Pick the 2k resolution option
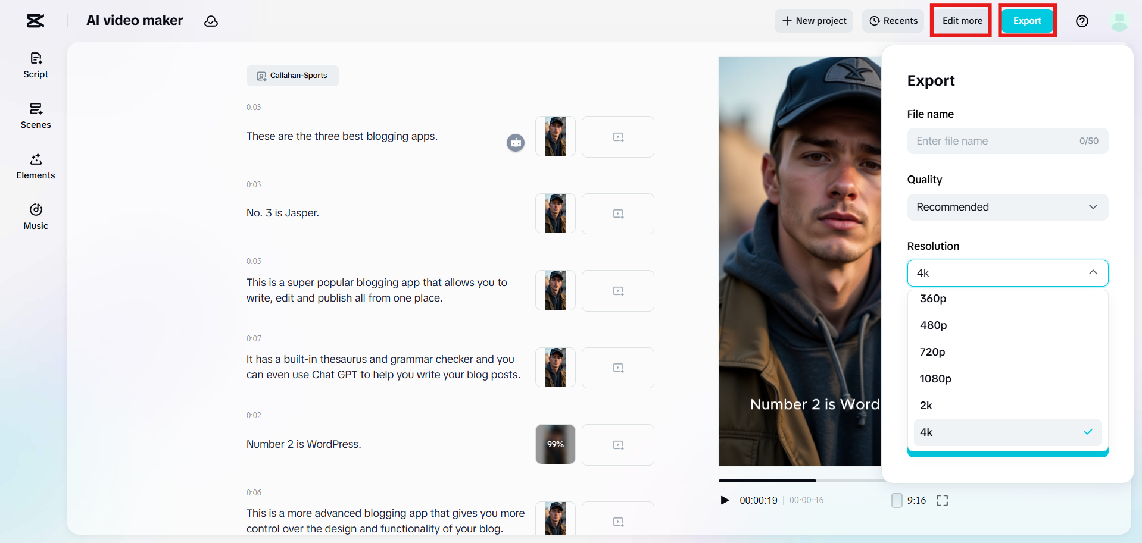The width and height of the screenshot is (1142, 543). [x=926, y=406]
